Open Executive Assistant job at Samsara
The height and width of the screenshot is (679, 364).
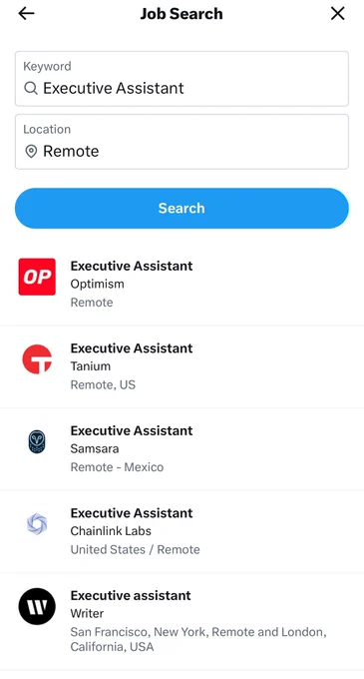click(182, 448)
